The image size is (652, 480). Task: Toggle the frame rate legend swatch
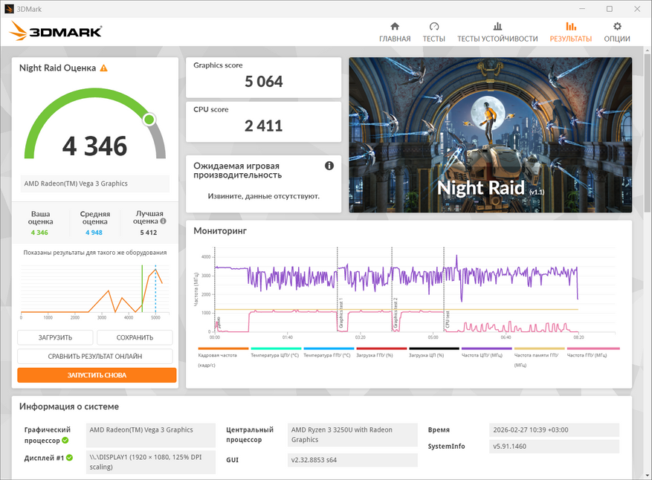coord(223,348)
